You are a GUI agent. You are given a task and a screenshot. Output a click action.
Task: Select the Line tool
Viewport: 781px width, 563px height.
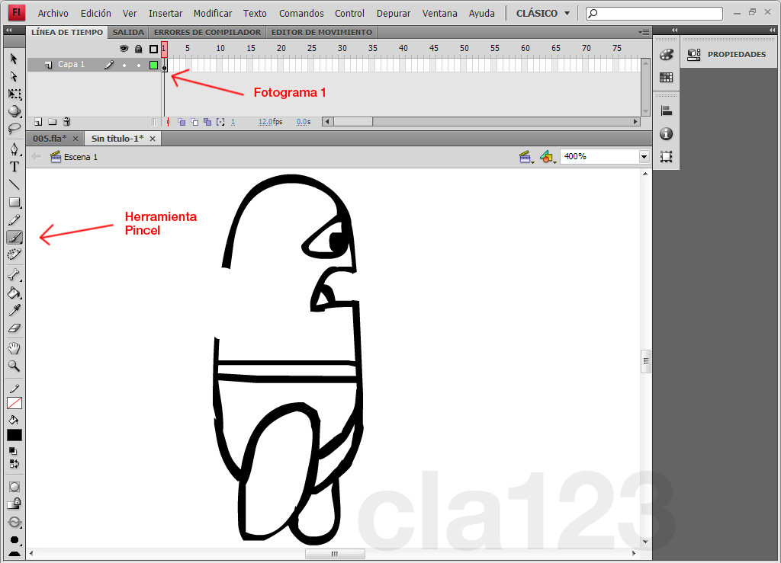pyautogui.click(x=14, y=184)
